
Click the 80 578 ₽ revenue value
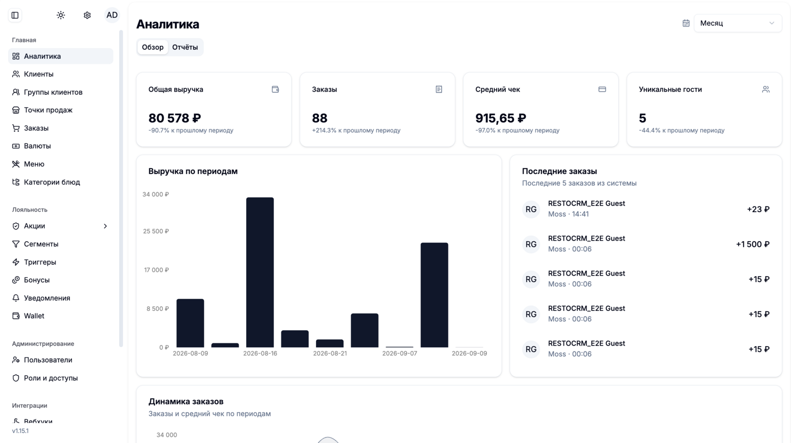click(175, 118)
